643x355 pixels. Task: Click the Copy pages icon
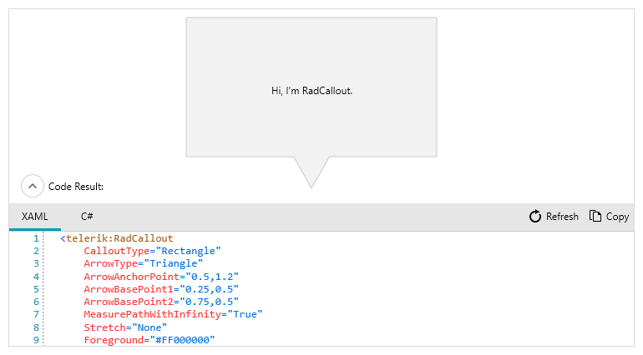[x=595, y=216]
